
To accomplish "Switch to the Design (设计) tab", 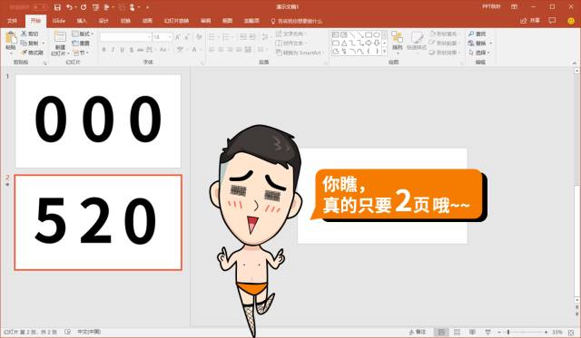I will coord(103,21).
